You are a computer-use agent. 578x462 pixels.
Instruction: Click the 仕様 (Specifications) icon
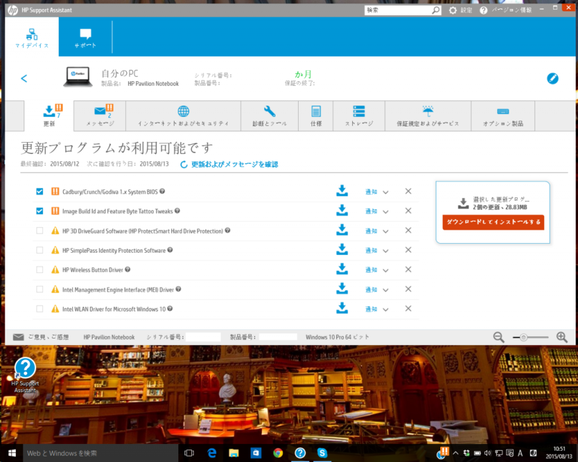click(315, 111)
